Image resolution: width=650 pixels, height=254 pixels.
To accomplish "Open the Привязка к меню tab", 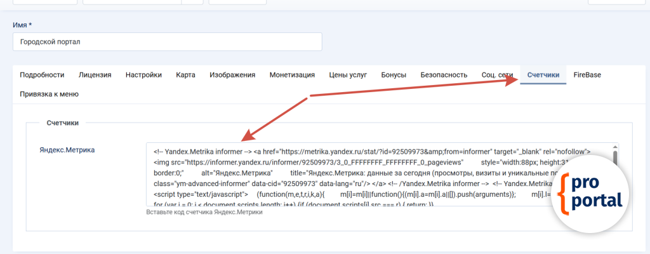I will [50, 94].
